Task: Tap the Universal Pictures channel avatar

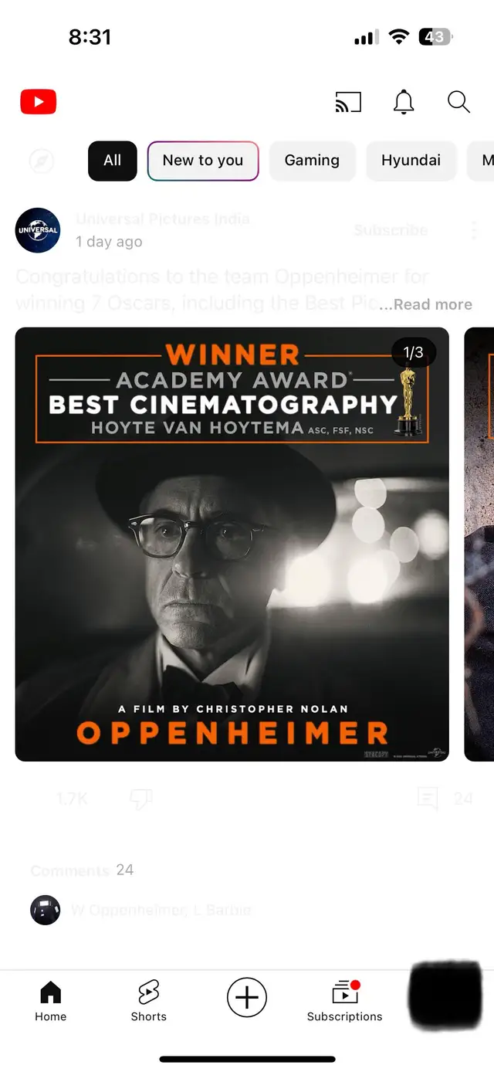Action: click(38, 230)
